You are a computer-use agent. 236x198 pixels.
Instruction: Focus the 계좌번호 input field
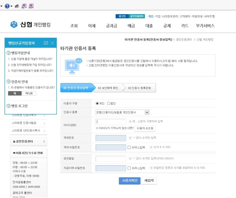[x=111, y=138]
